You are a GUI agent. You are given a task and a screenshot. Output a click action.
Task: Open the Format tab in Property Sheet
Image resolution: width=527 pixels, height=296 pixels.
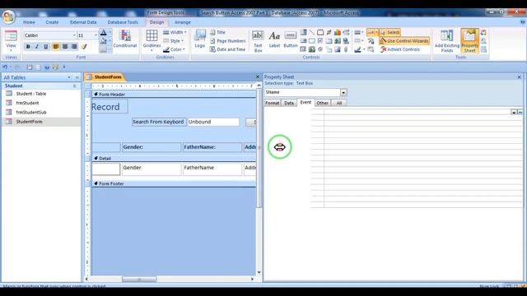point(273,103)
